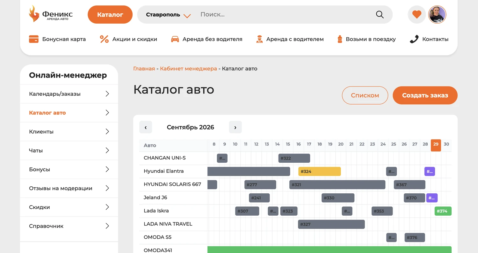Viewport: 478px width, 253px height.
Task: Click Lada Iskra row name
Action: click(156, 211)
